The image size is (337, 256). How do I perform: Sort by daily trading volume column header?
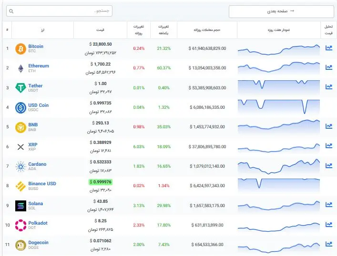[x=207, y=30]
